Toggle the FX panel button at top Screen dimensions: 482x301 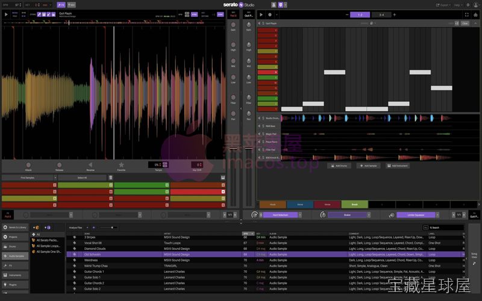point(61,5)
